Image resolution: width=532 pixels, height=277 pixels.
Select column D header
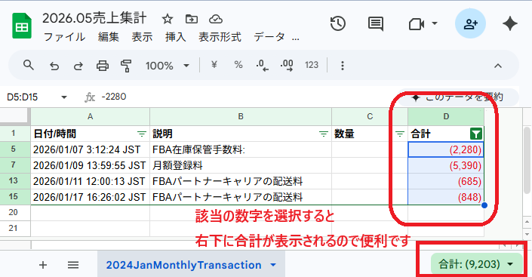[446, 116]
